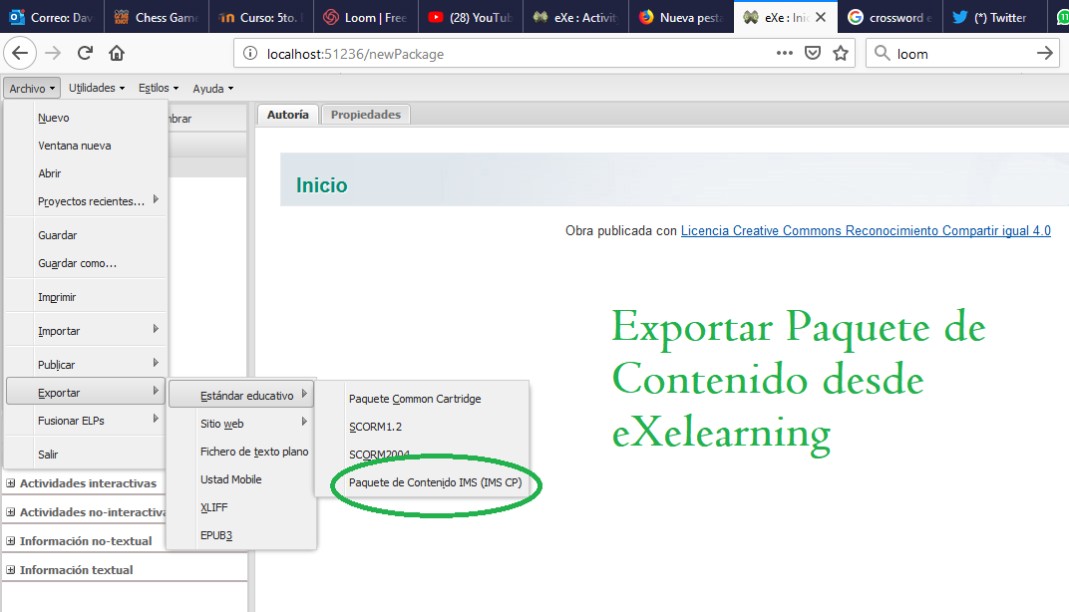
Task: Open the Archivo menu
Action: coord(32,88)
